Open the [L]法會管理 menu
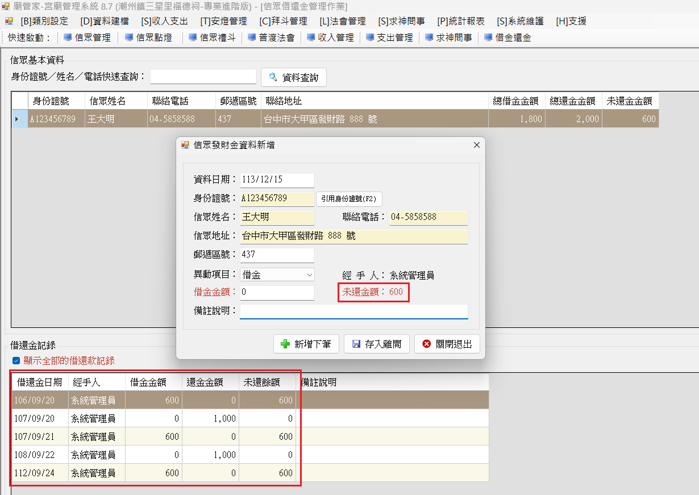699x495 pixels. (343, 21)
